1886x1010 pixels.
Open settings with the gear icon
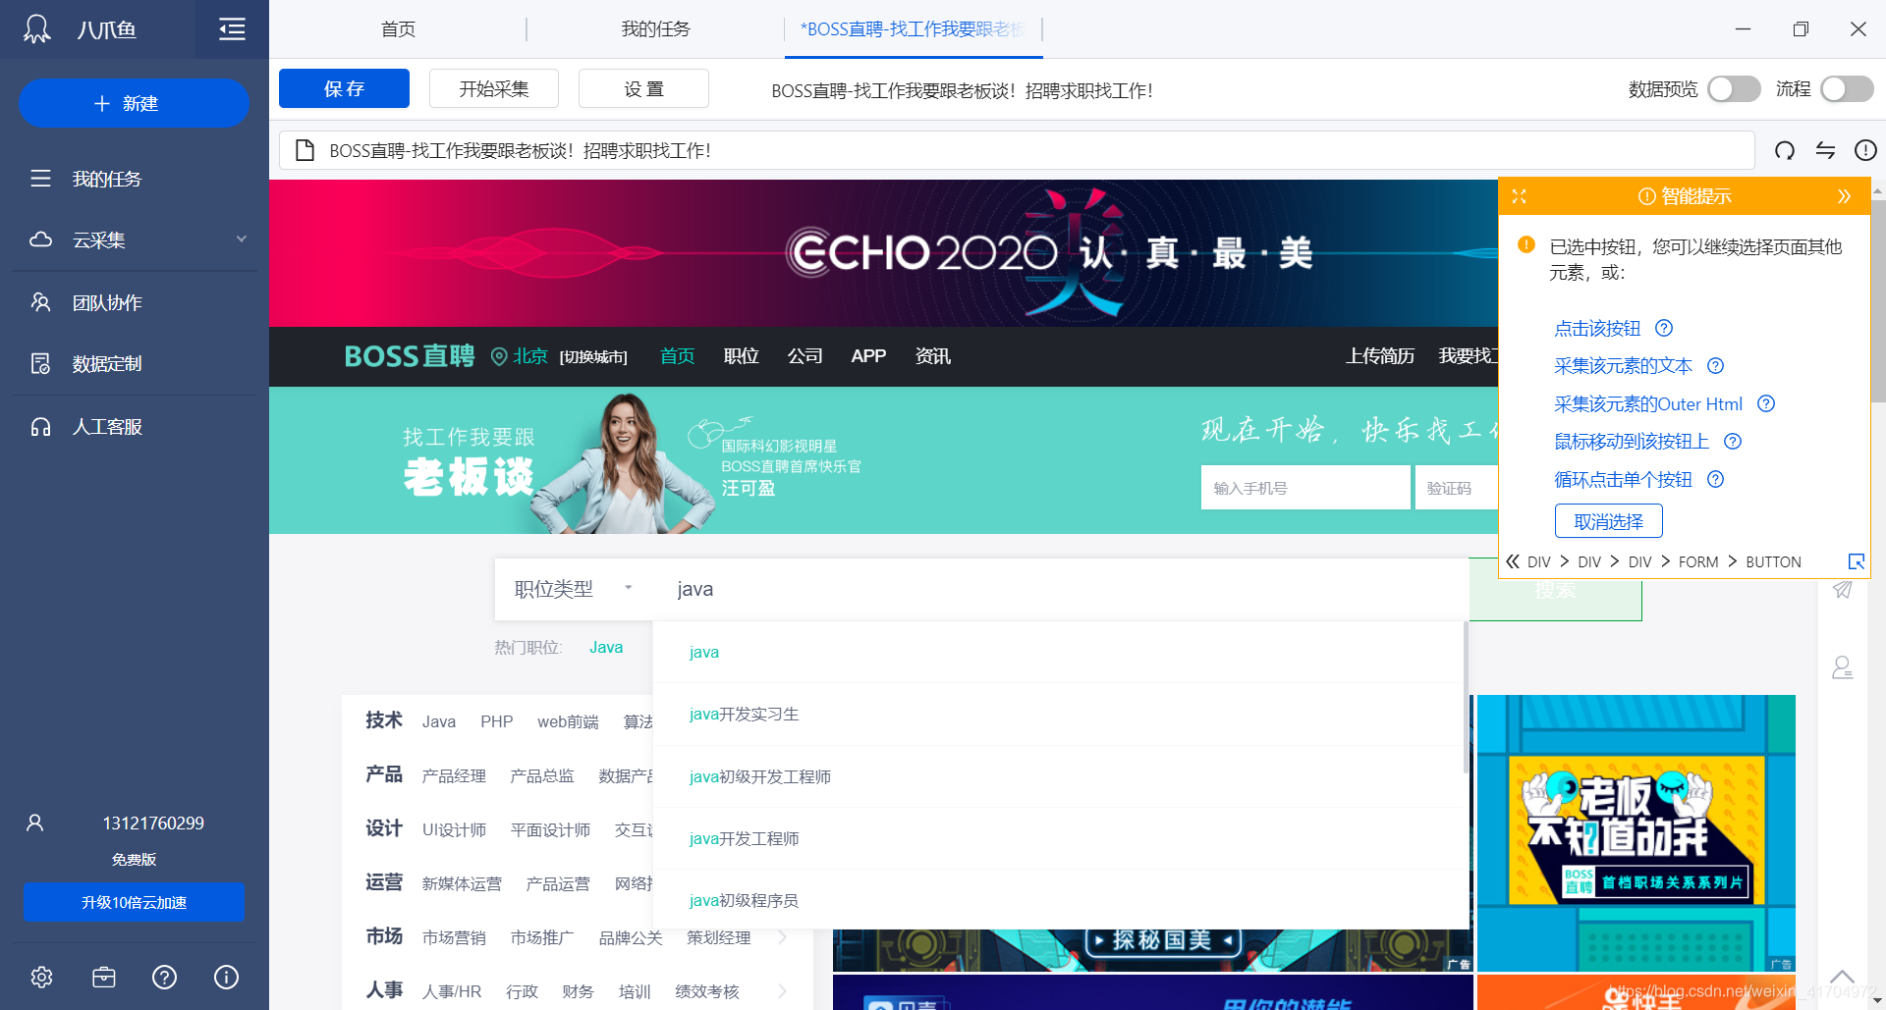click(41, 977)
